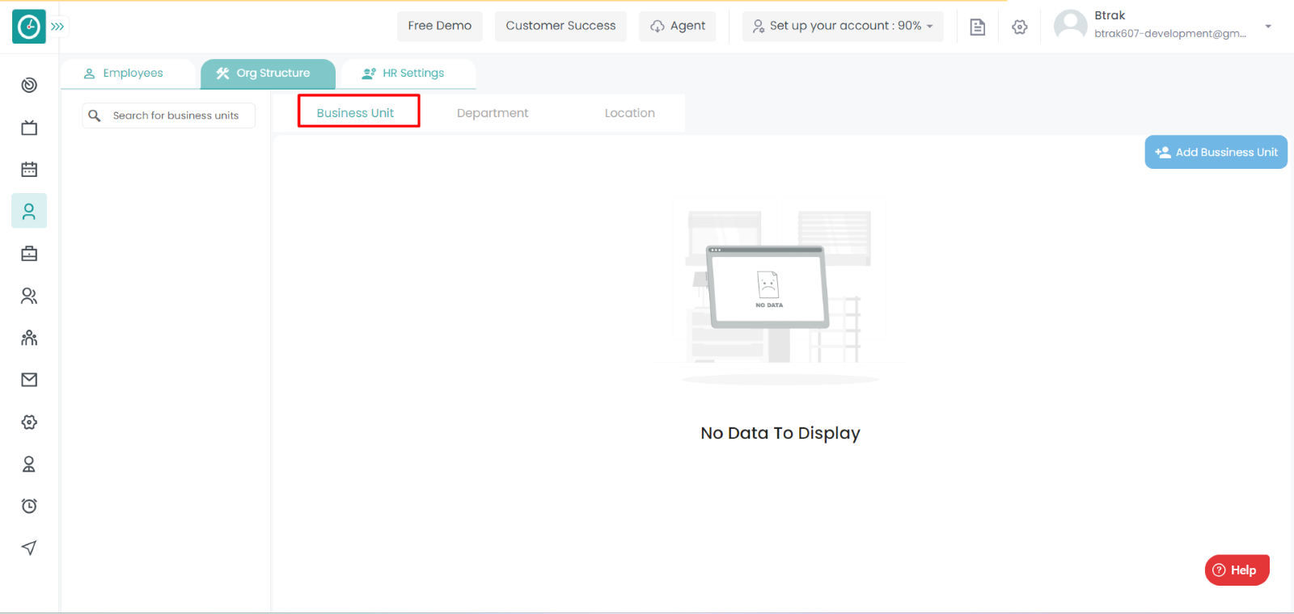Select the Department sub-tab
1294x614 pixels.
coord(493,113)
